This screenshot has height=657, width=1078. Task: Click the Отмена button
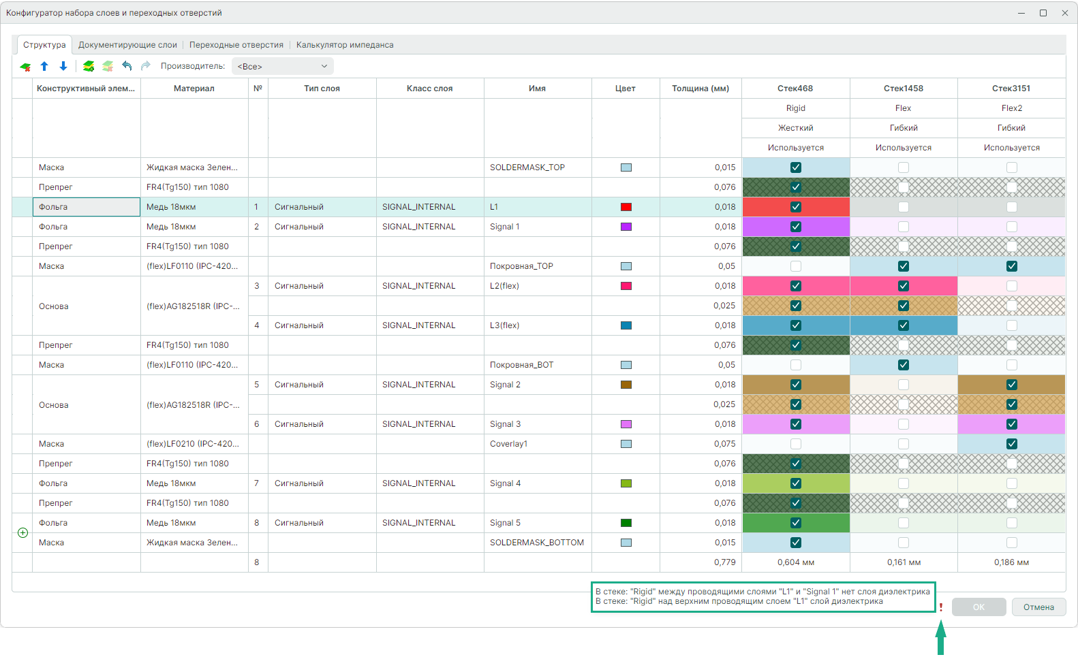pos(1038,607)
